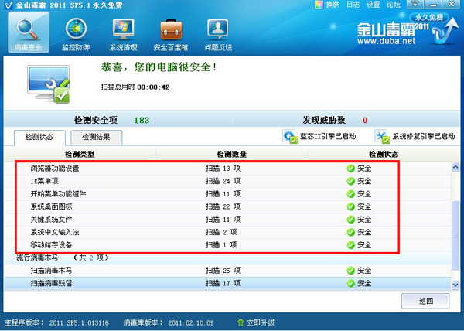Switch to the 检测状态 tab
464x331 pixels.
[39, 138]
